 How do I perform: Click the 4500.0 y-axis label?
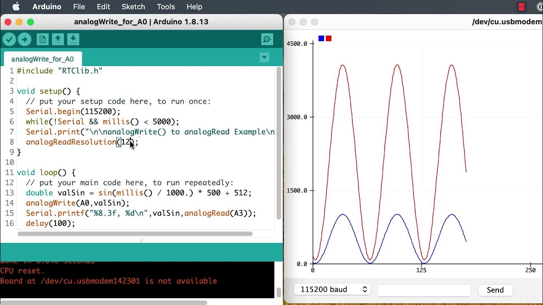297,44
